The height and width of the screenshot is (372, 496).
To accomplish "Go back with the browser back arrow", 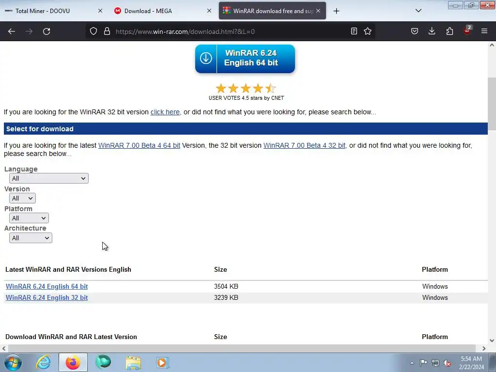I will pos(12,31).
